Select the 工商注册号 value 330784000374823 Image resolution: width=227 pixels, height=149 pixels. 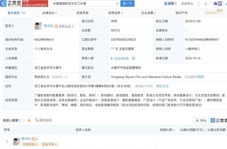[123, 40]
